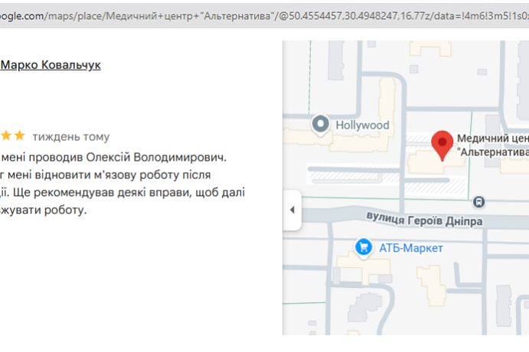The image size is (529, 352).
Task: Click the "тиждень тому" review timestamp
Action: pos(70,136)
